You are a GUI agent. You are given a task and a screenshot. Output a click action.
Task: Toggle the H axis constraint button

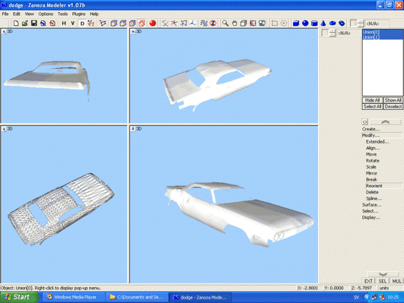point(64,23)
